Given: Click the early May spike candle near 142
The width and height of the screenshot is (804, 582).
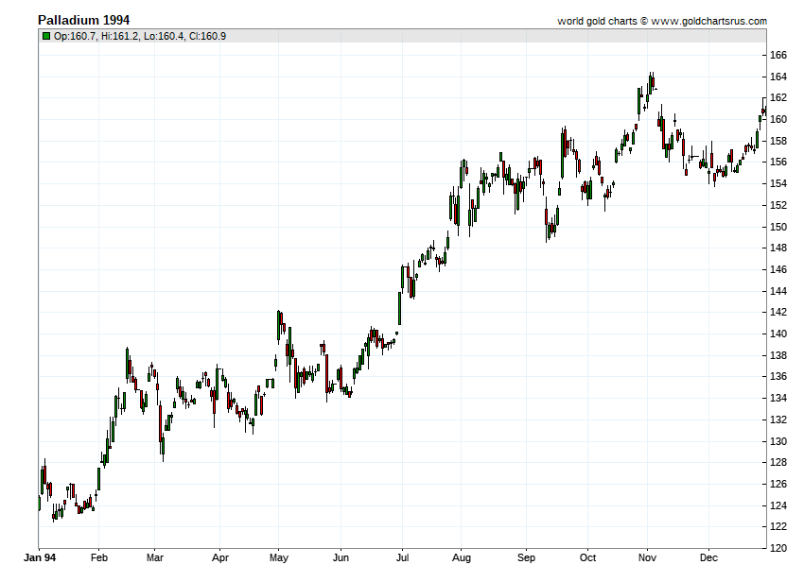Looking at the screenshot, I should click(x=278, y=326).
